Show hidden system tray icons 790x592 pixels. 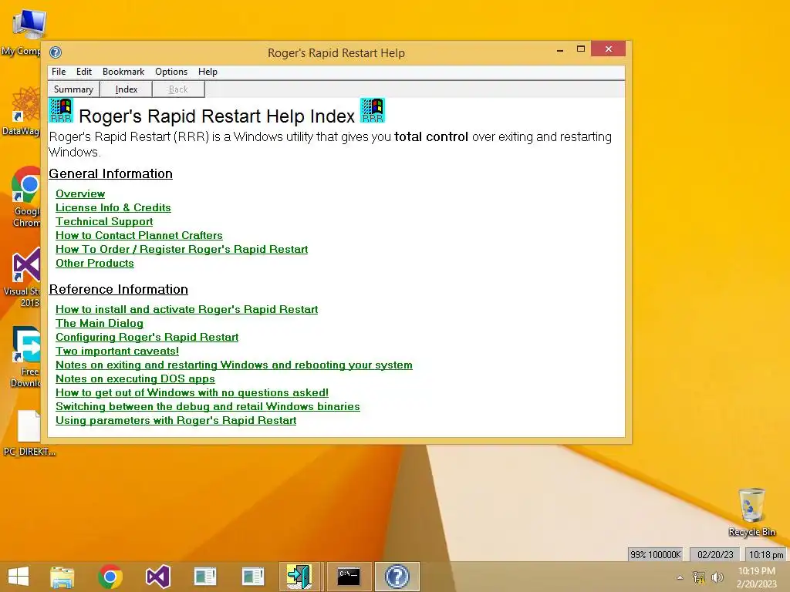pyautogui.click(x=680, y=577)
